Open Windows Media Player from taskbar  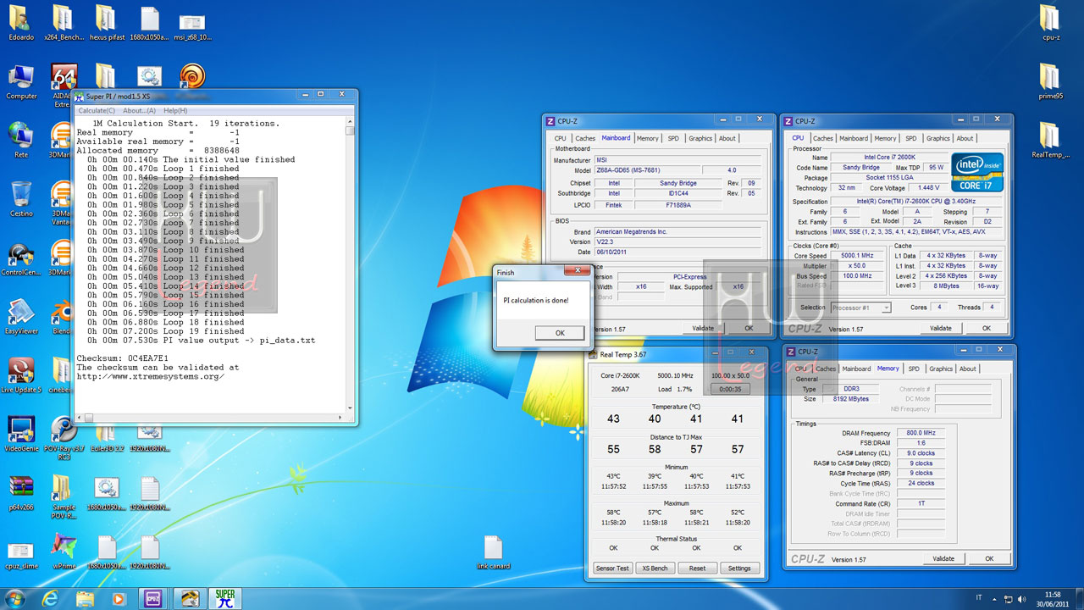(x=119, y=598)
